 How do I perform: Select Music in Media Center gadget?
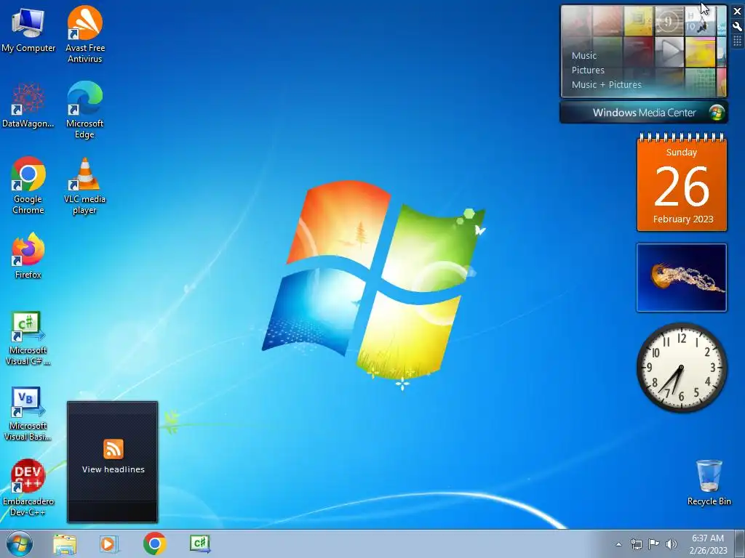coord(584,55)
